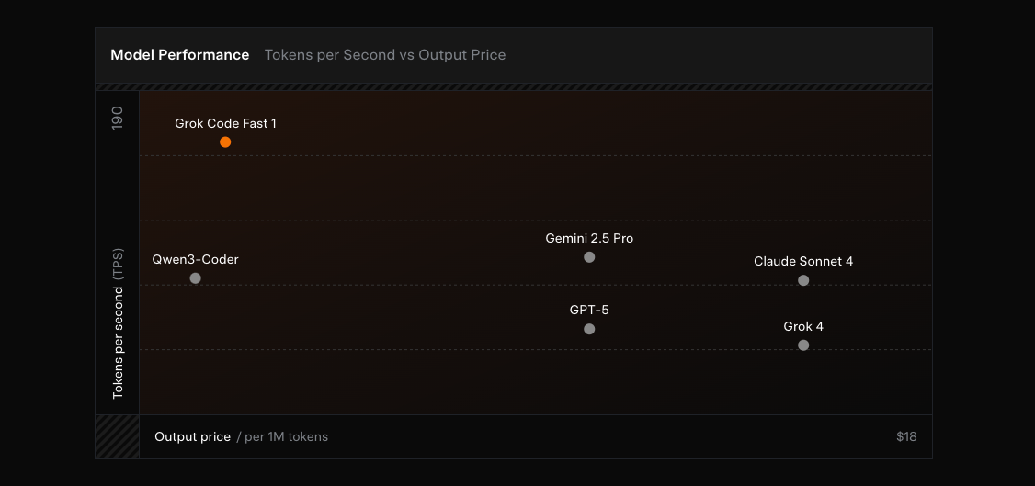The width and height of the screenshot is (1035, 486).
Task: Click the "Tokens per Second vs Output Price" subtitle
Action: (385, 55)
